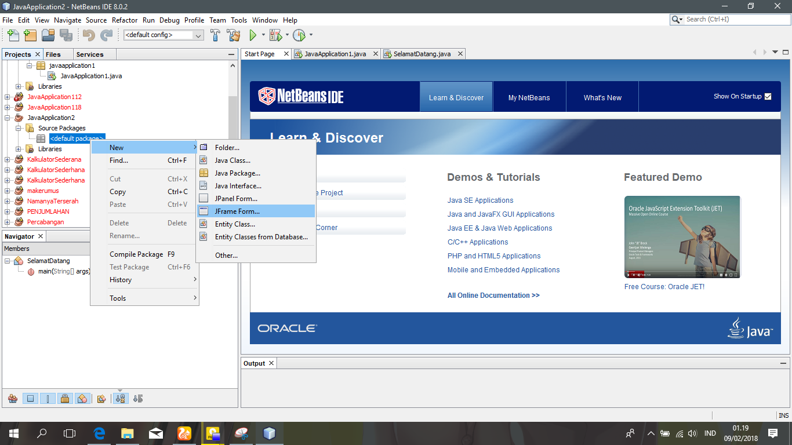Screen dimensions: 792x445
Task: Click the New File toolbar icon
Action: 13,35
